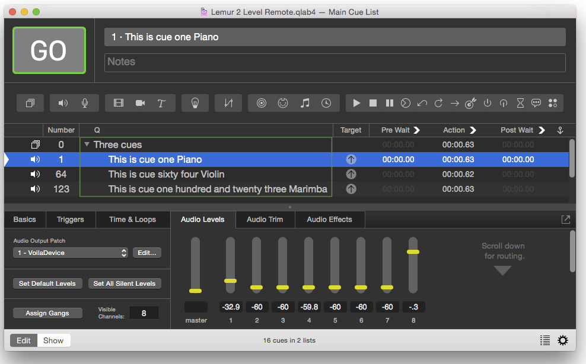Add a Stop cue from the toolbar
Viewport: 586px width, 364px height.
(373, 103)
